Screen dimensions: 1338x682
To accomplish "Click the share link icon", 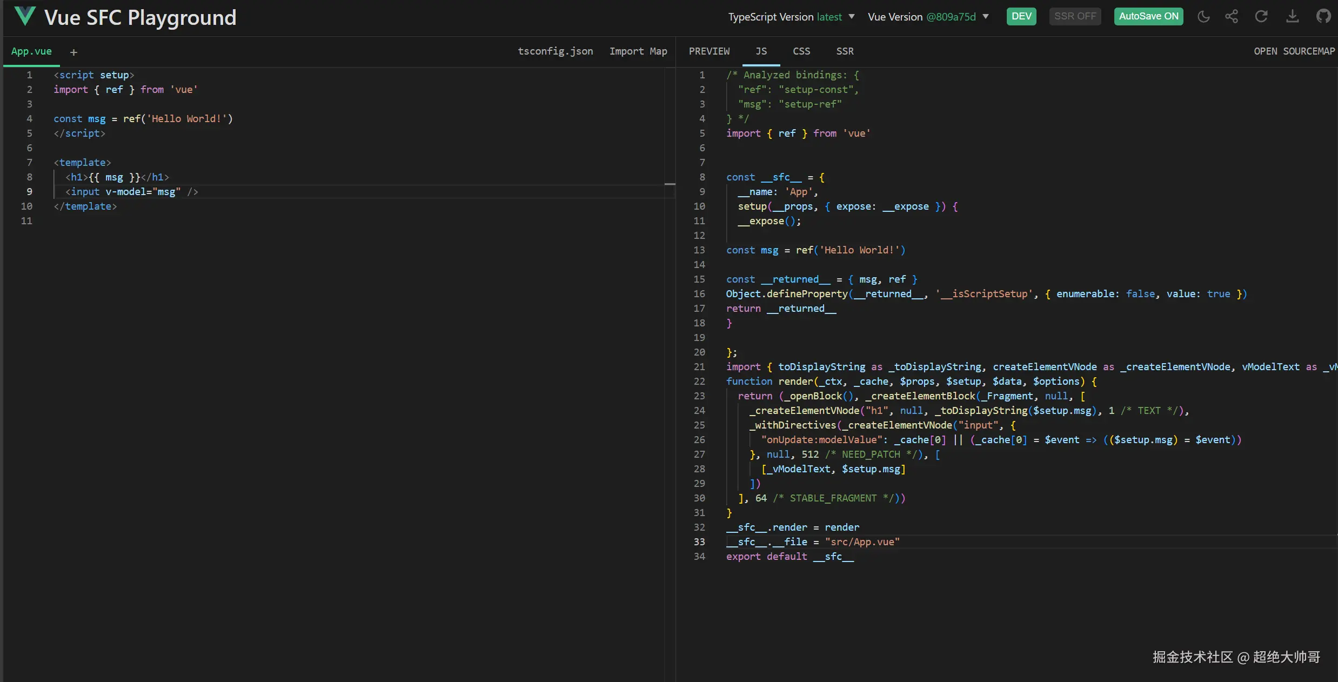I will [1232, 17].
